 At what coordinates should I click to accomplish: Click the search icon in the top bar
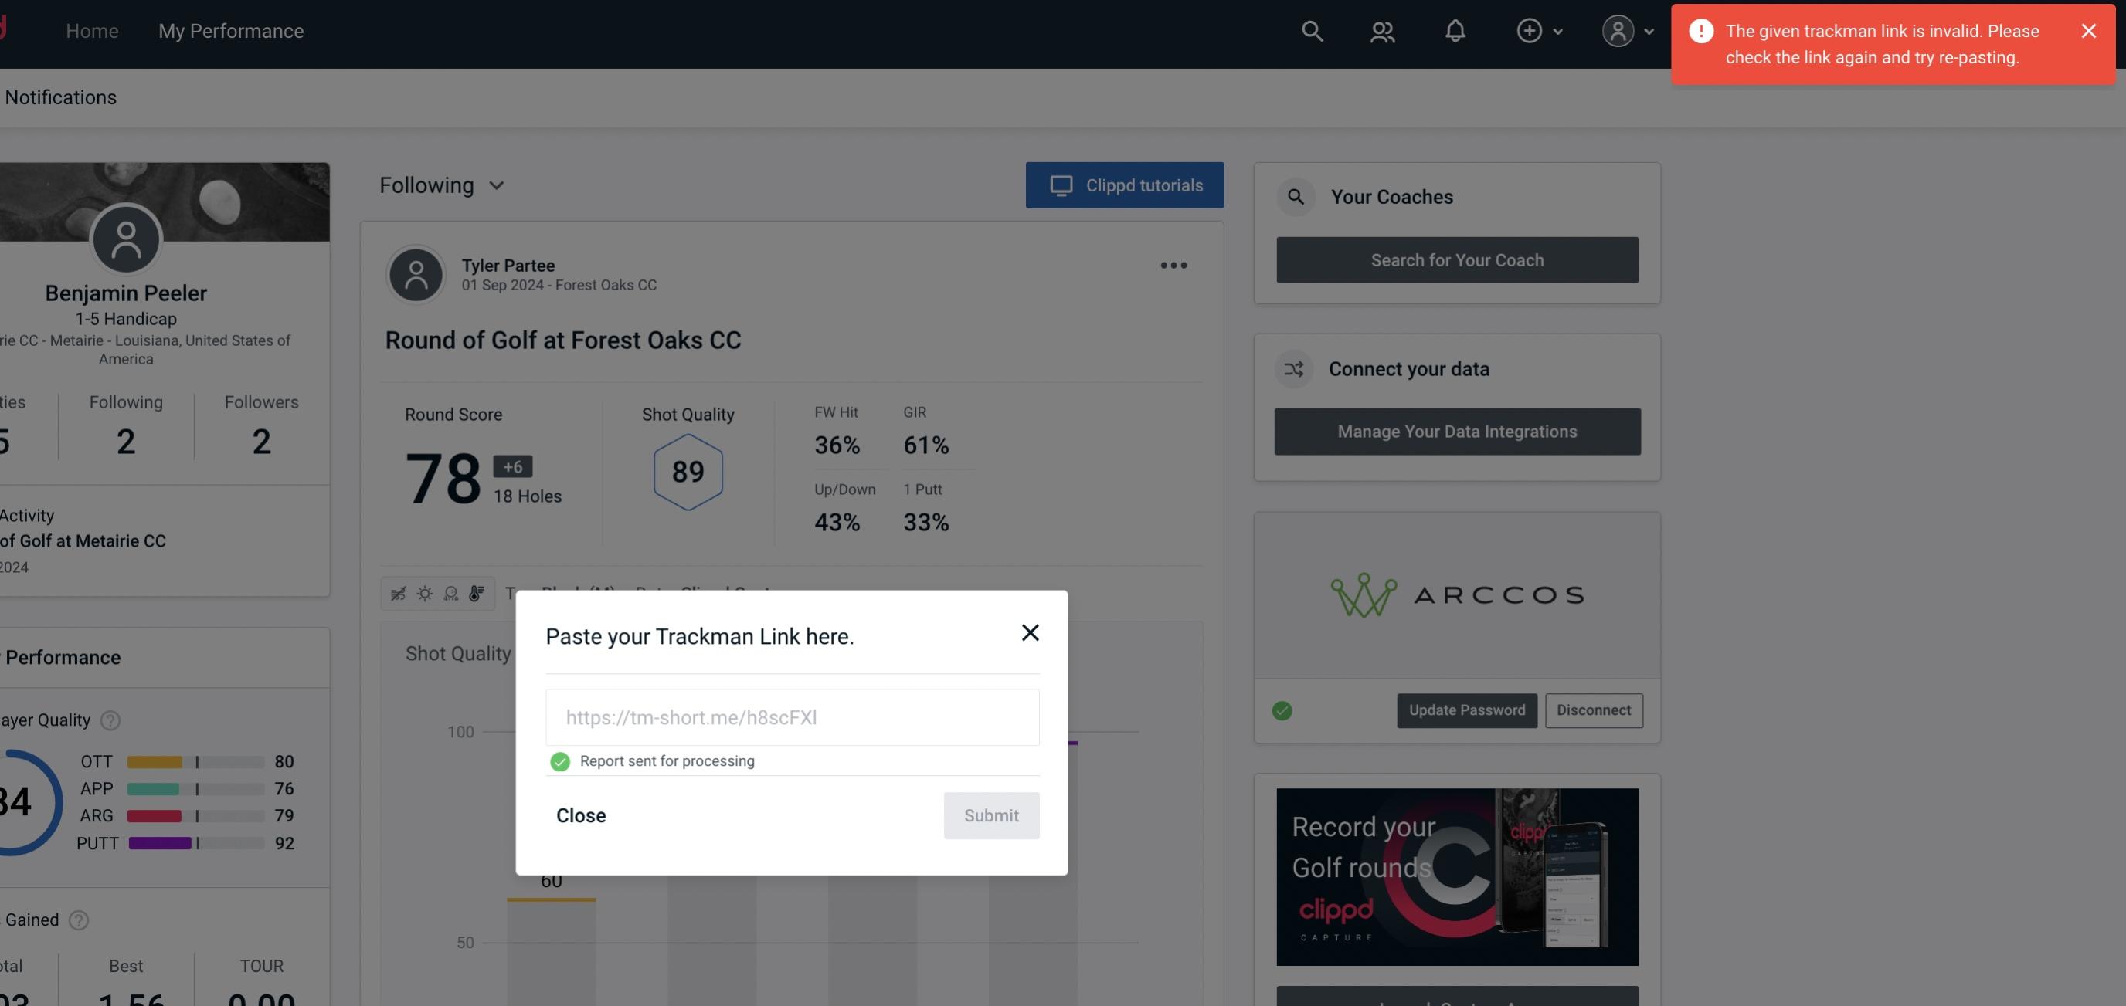pos(1311,30)
